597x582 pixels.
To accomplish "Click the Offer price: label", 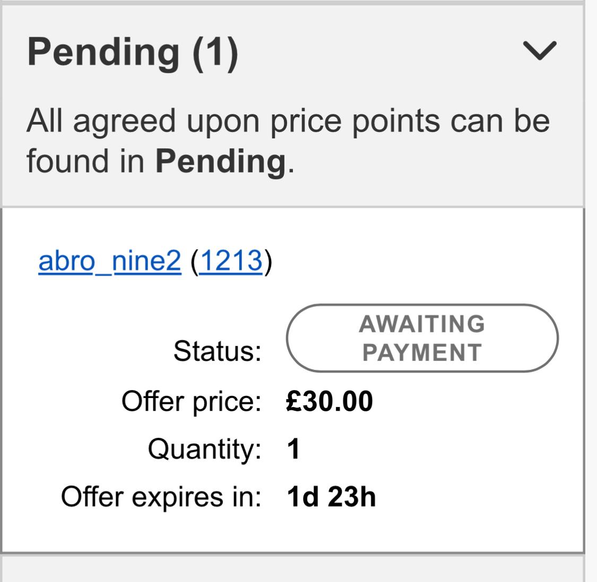I will coord(191,401).
